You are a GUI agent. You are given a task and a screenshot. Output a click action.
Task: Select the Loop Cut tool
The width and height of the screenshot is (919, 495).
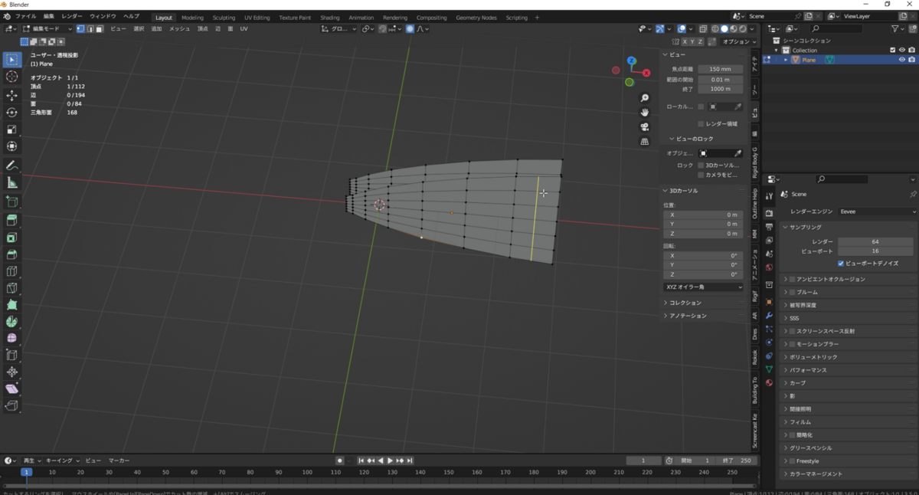click(x=12, y=271)
